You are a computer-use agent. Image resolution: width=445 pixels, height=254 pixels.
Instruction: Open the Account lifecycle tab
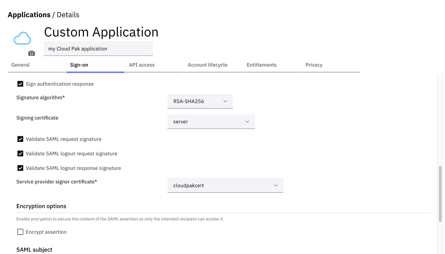(x=213, y=65)
